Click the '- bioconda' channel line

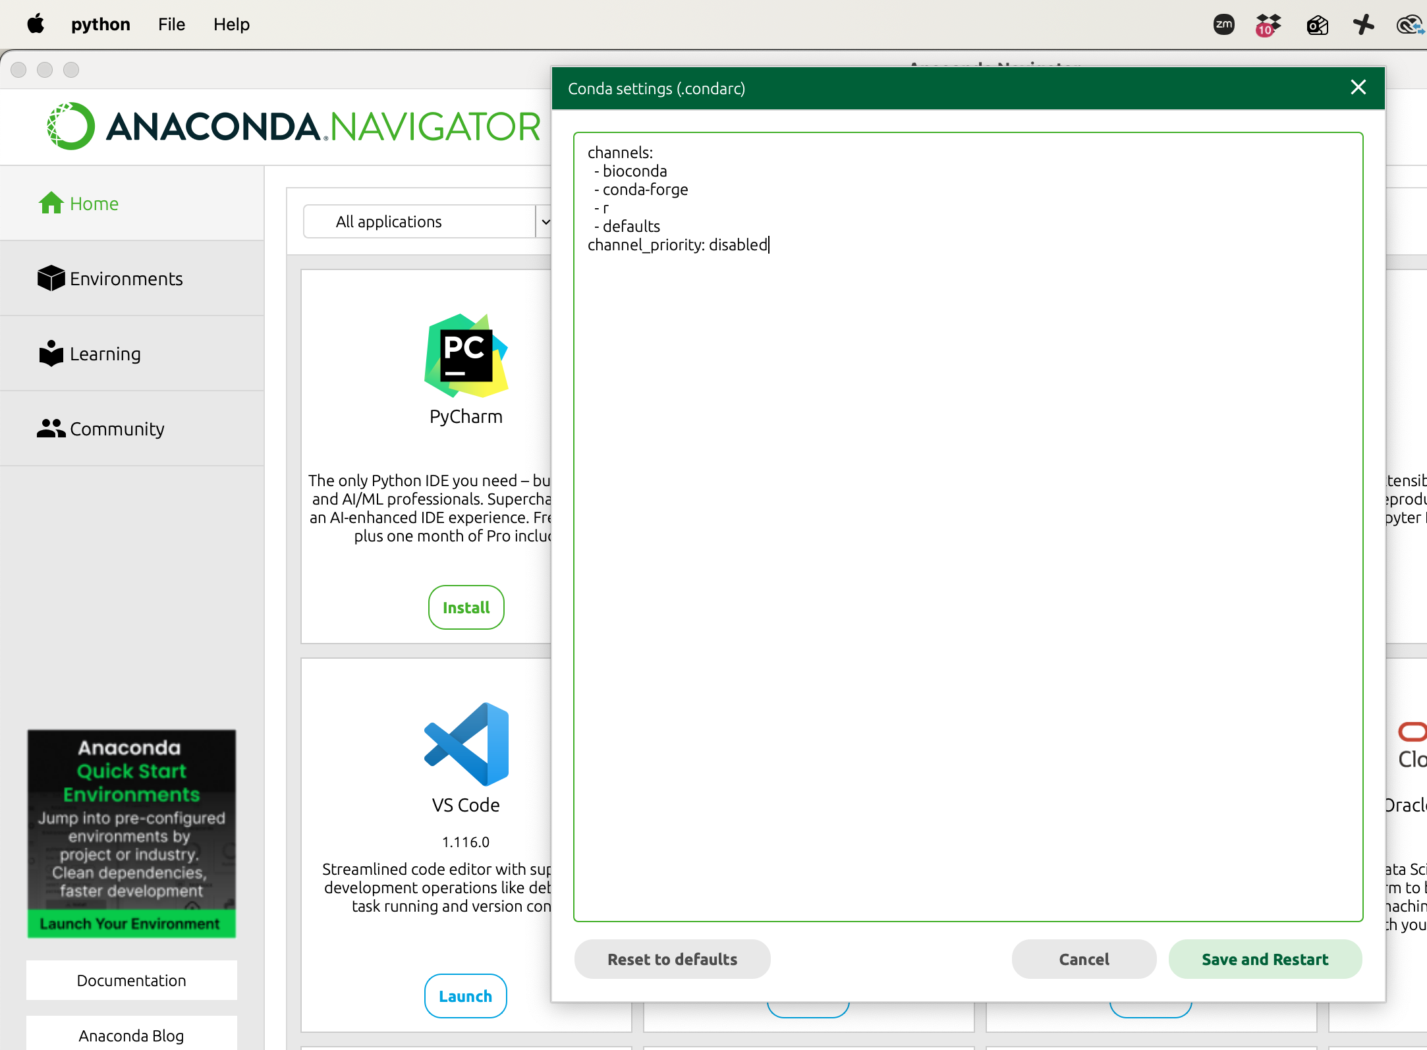click(630, 171)
